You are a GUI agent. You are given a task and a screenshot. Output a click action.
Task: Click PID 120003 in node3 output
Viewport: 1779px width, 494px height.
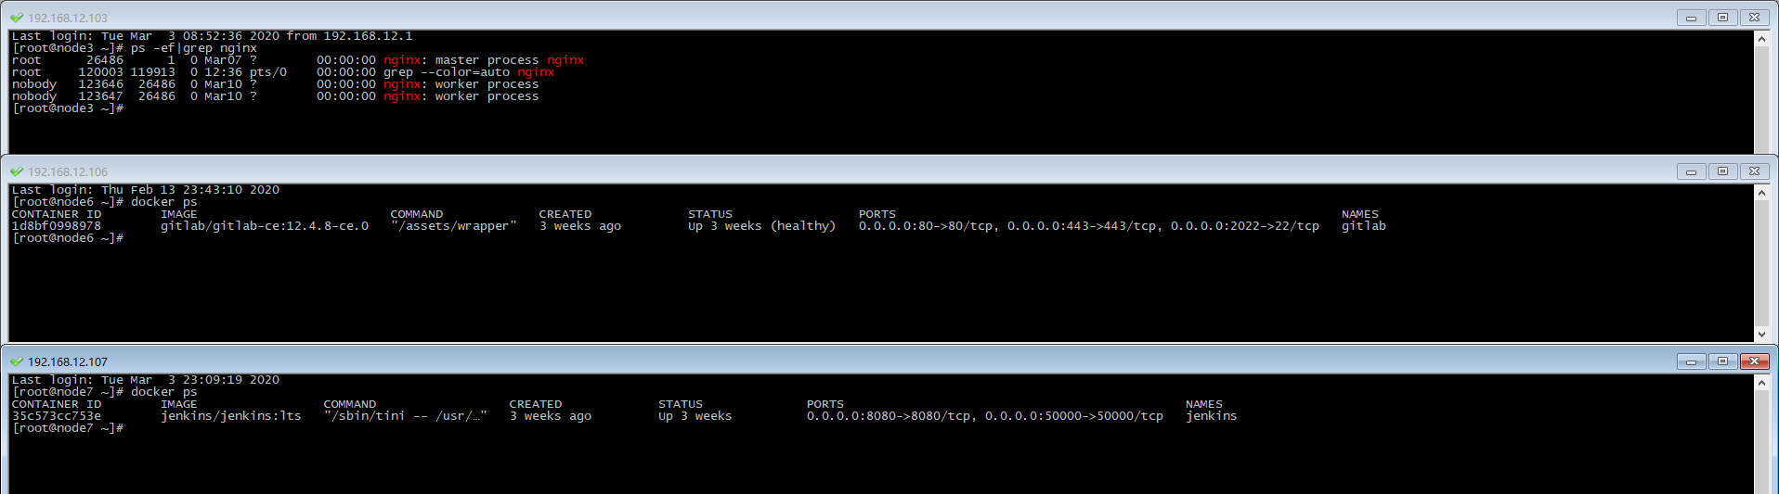click(x=100, y=72)
